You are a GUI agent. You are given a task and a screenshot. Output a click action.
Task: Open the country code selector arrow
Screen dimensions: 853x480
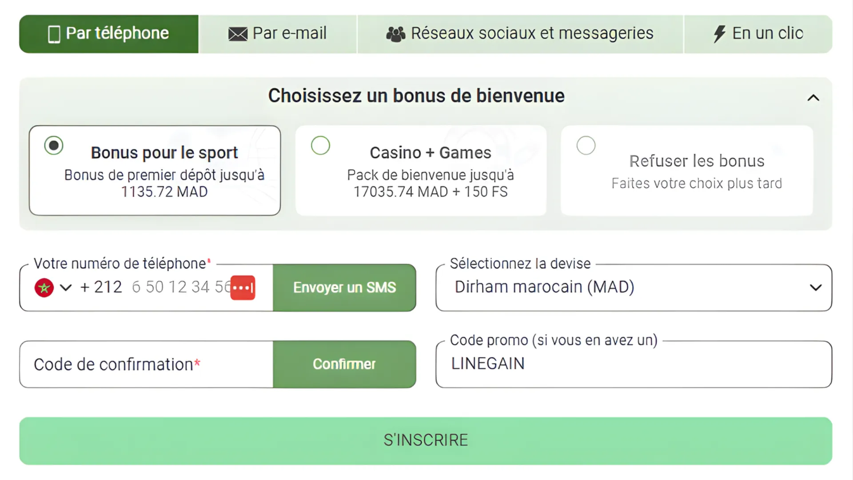[66, 288]
